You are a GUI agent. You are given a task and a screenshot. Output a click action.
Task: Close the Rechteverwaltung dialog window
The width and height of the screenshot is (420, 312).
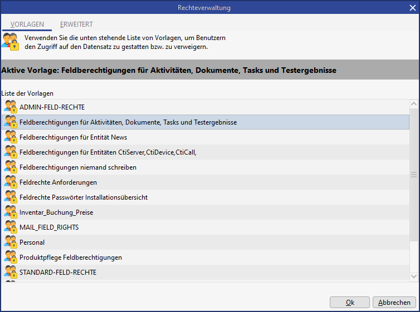click(x=412, y=8)
